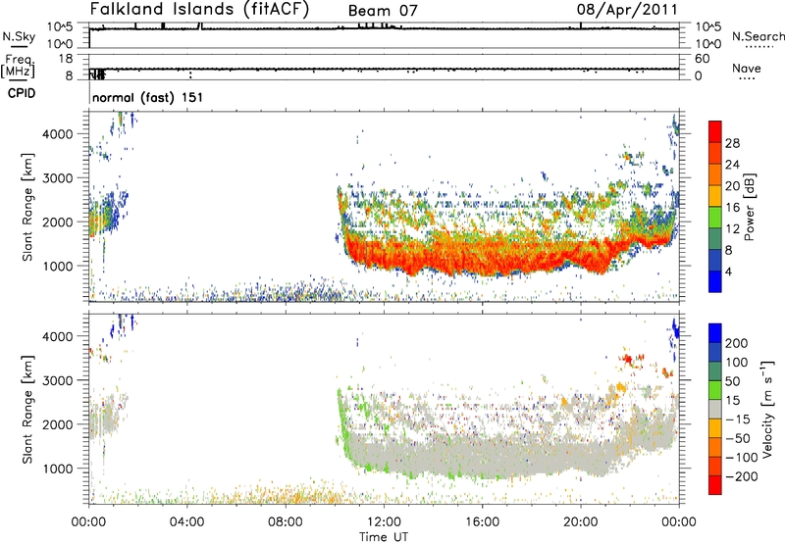The image size is (785, 543).
Task: Click the 'normal (fast) 151' text
Action: (x=148, y=97)
